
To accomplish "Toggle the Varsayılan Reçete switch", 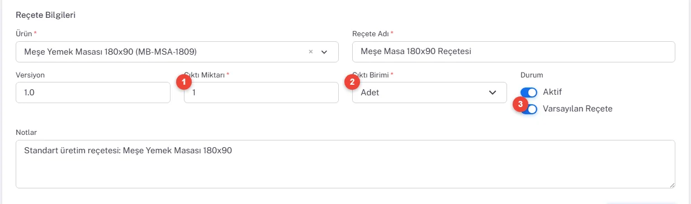I will coord(529,109).
